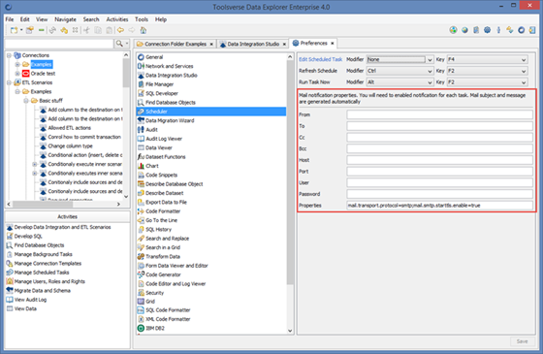Close the Connection Folder Examples tab

pyautogui.click(x=211, y=44)
